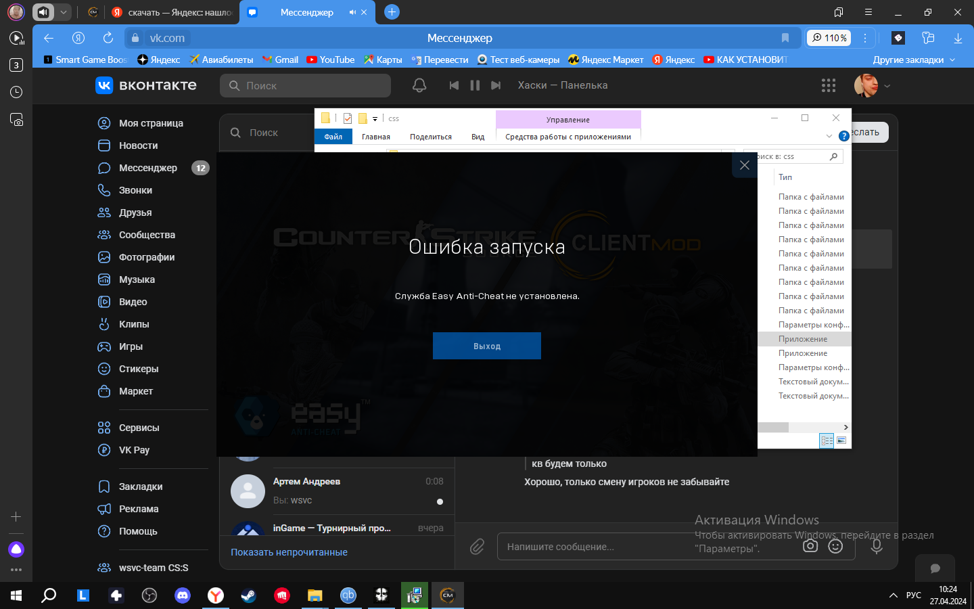Click the 'Выход' button in error dialog
The width and height of the screenshot is (974, 609).
[x=486, y=346]
